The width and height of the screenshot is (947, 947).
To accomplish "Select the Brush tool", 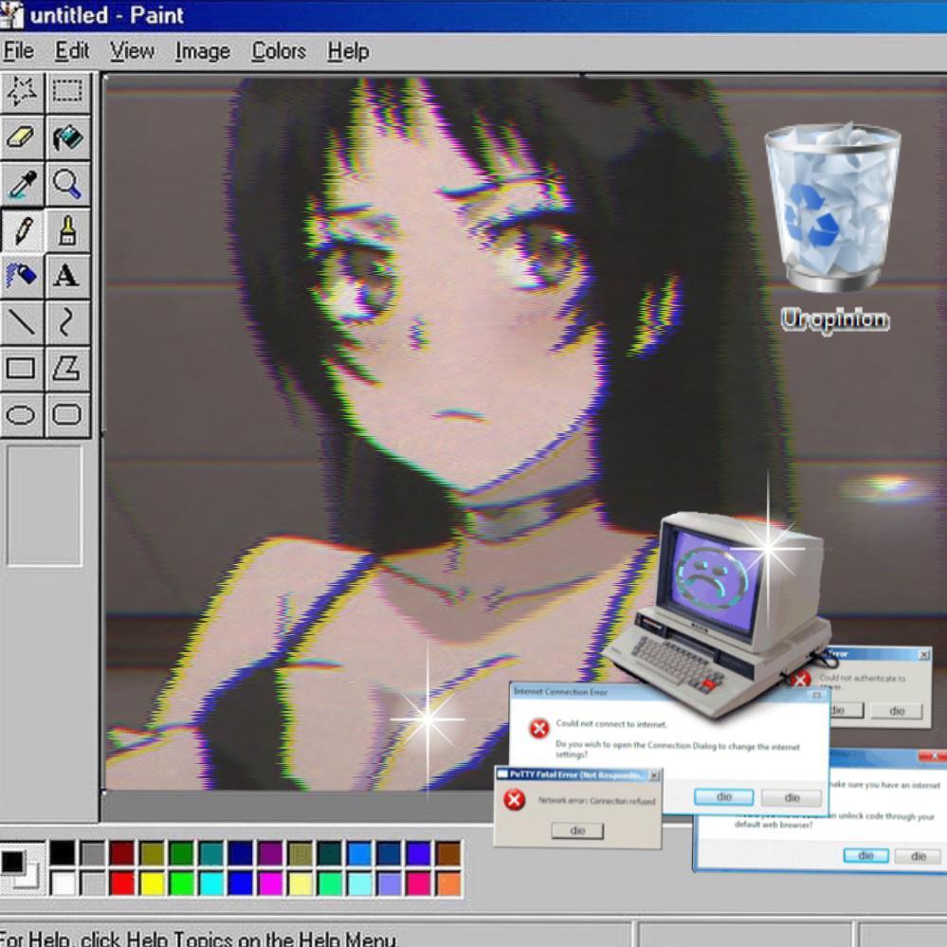I will click(x=67, y=229).
